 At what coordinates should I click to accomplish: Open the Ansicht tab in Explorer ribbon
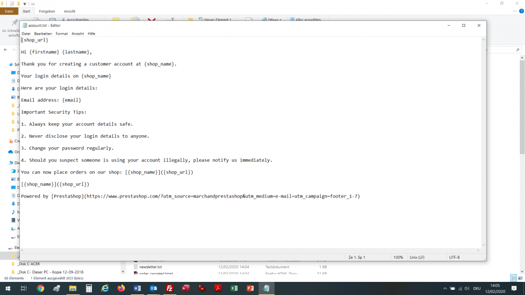click(69, 12)
